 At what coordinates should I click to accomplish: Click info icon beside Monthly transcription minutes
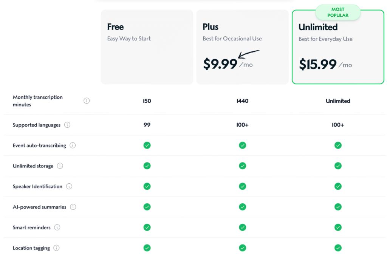coord(87,101)
